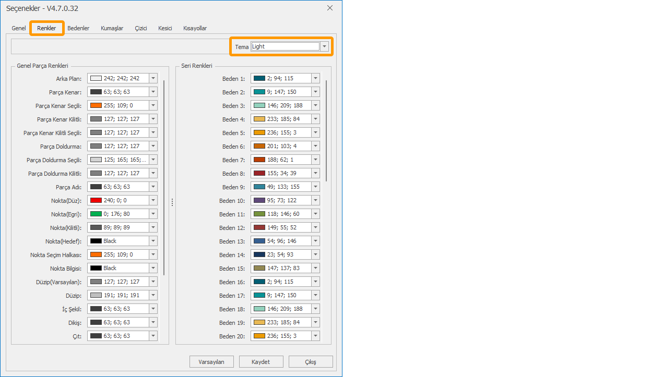Image resolution: width=663 pixels, height=377 pixels.
Task: Open the Tema theme dropdown
Action: click(325, 46)
